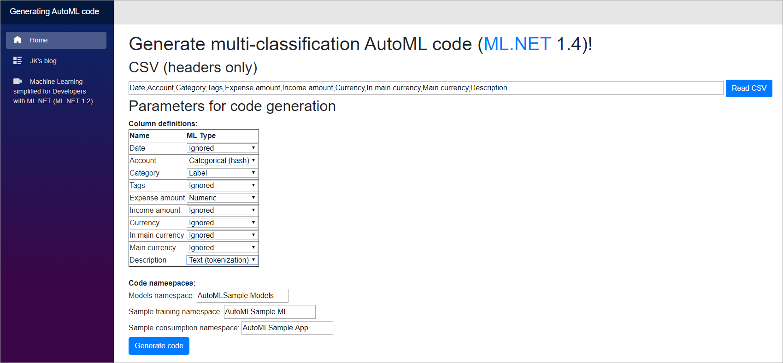Click the In main currency name cell
Image resolution: width=783 pixels, height=363 pixels.
157,235
